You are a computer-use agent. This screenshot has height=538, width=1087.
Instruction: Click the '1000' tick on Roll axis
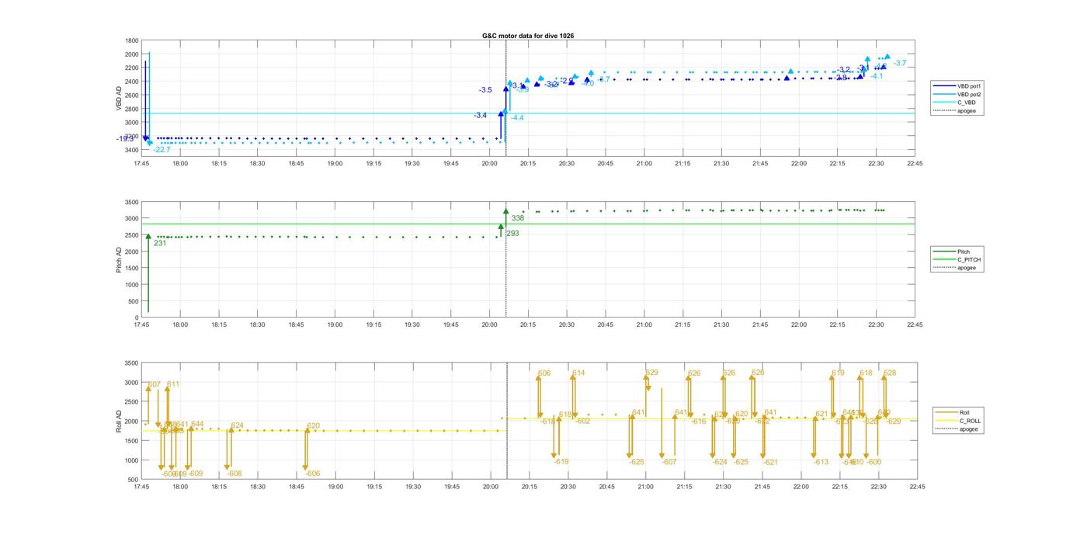[131, 460]
